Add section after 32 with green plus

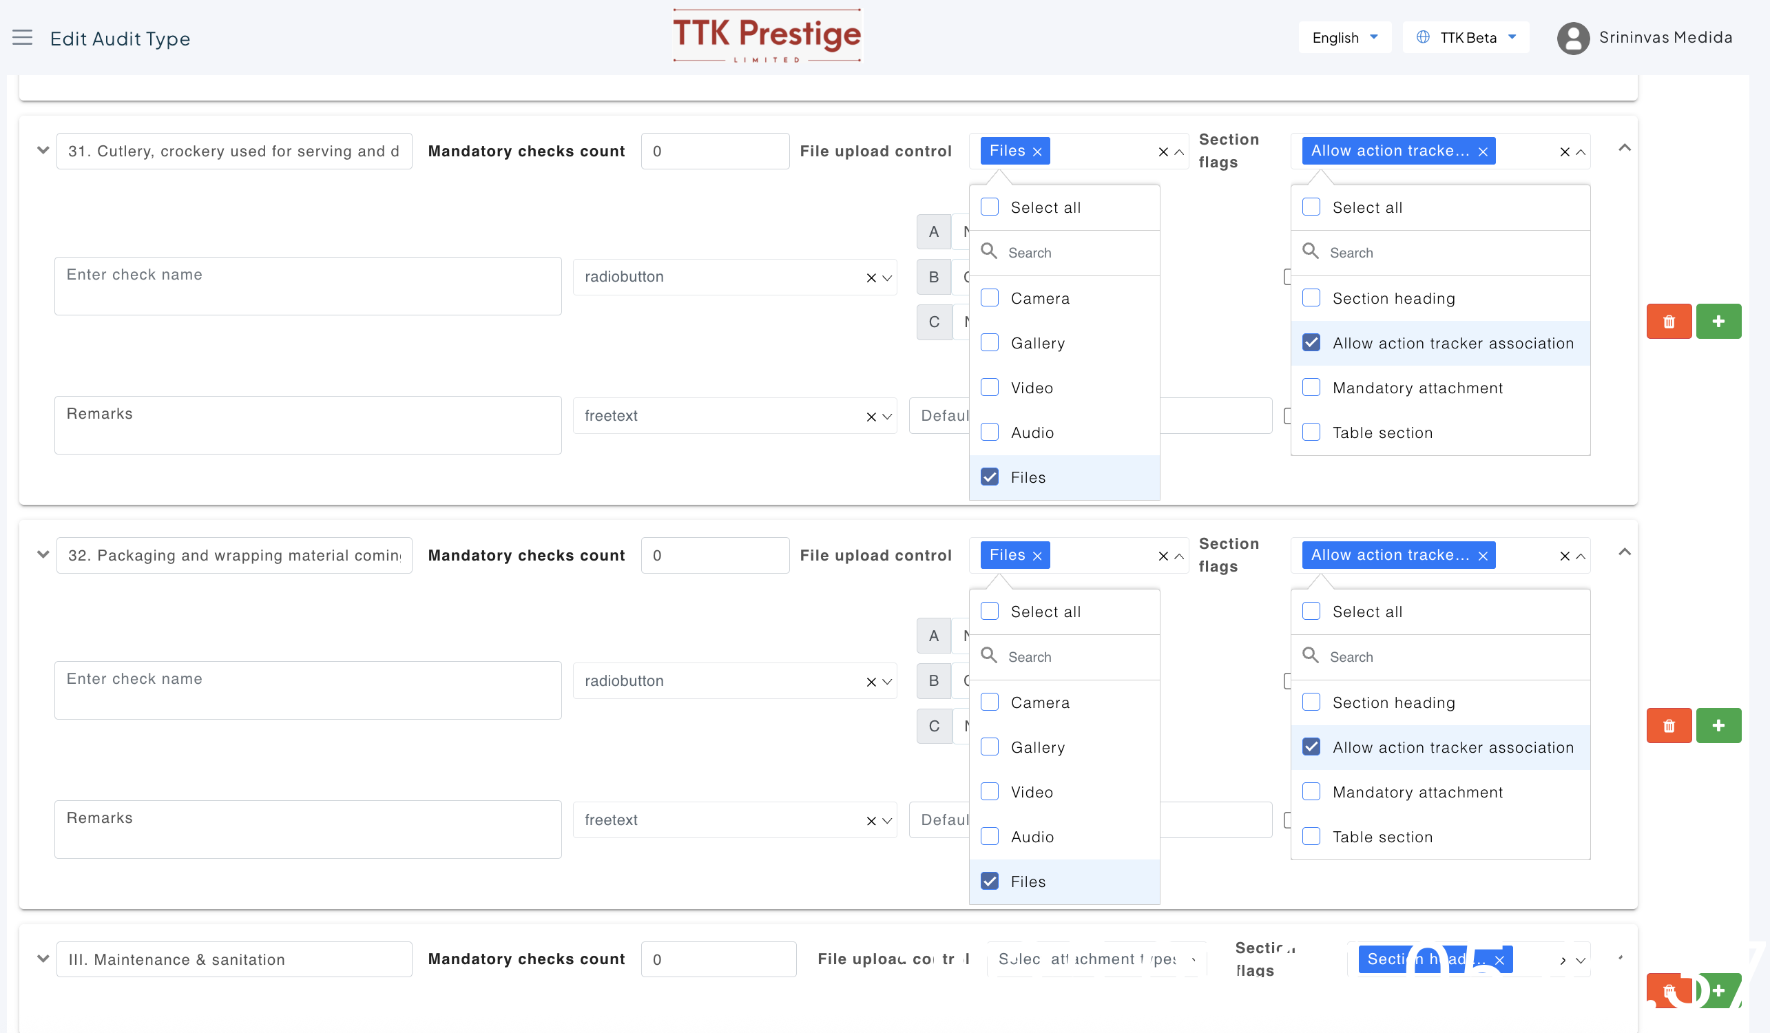click(1718, 725)
